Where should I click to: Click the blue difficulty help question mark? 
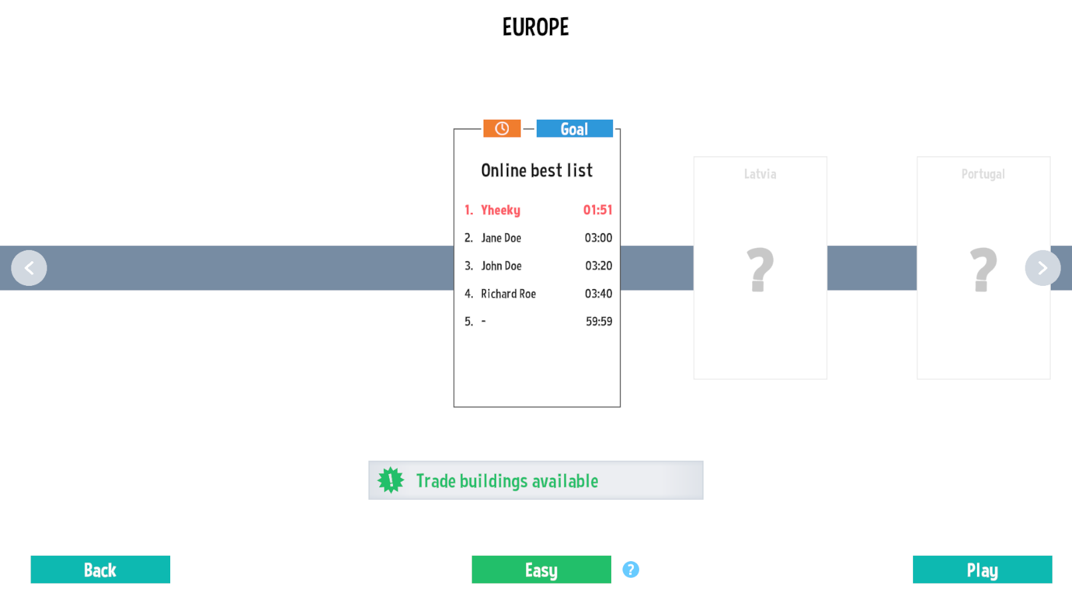click(x=630, y=570)
